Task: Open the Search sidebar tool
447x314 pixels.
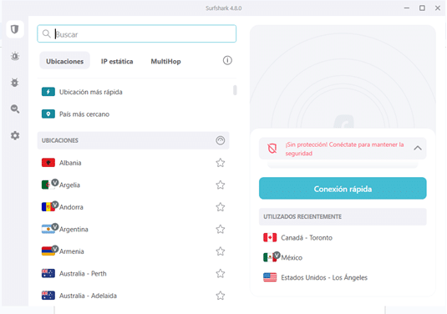Action: point(15,109)
